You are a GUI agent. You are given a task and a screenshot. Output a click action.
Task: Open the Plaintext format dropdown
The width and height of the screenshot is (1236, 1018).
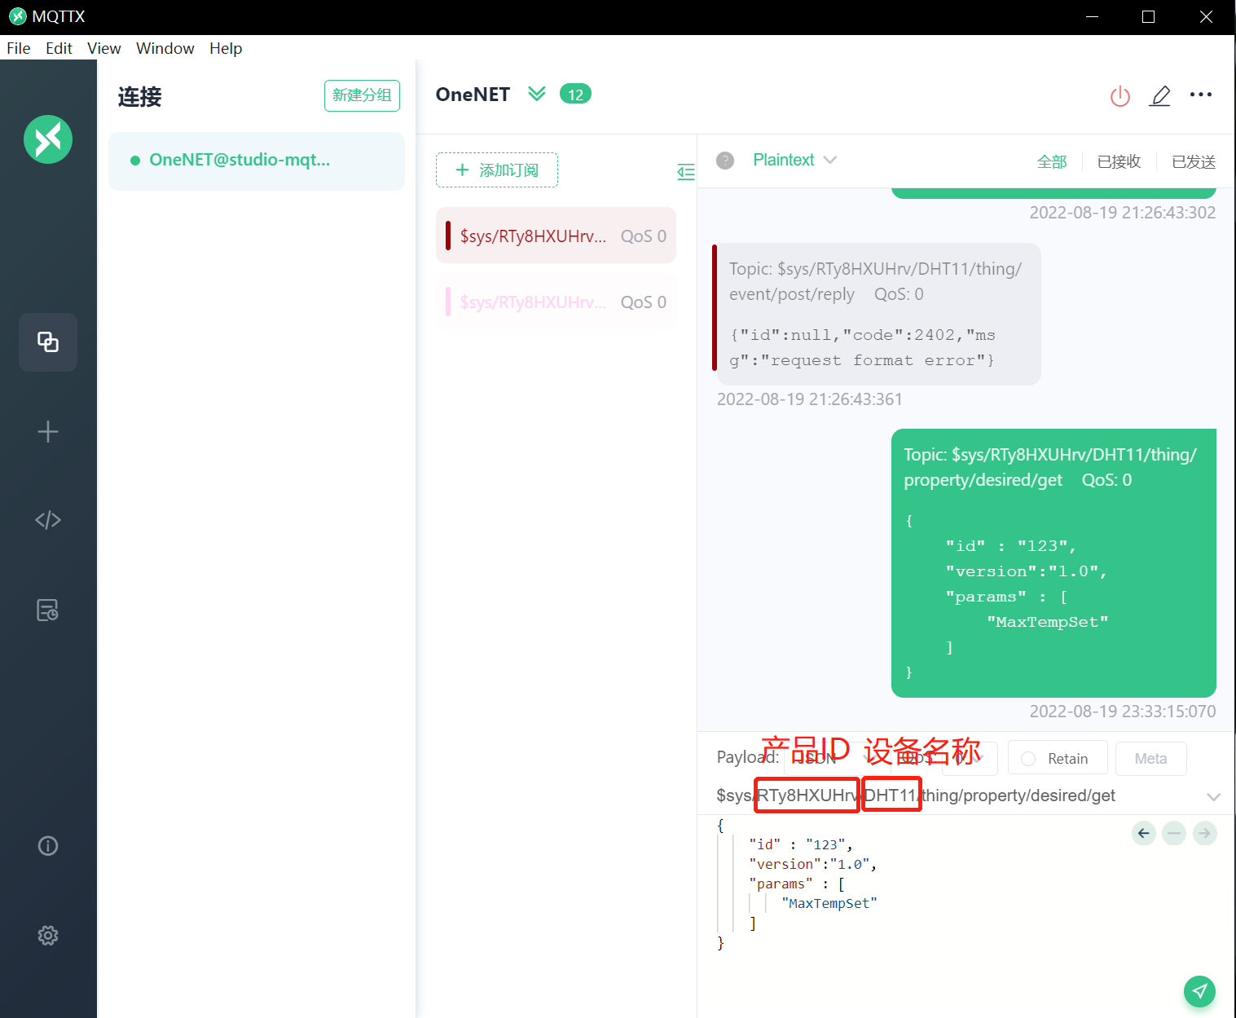(794, 160)
